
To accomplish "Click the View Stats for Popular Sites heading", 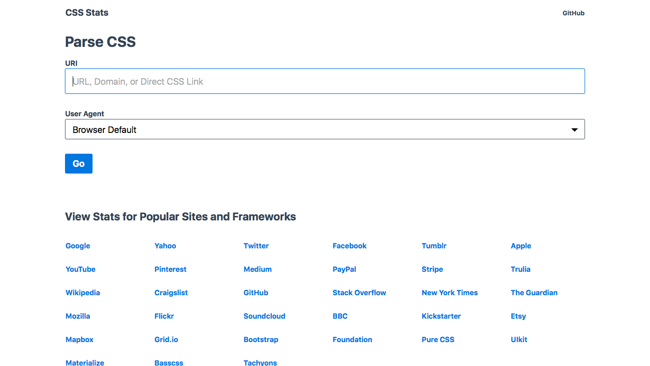I will (181, 217).
